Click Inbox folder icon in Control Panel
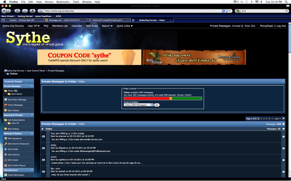The height and width of the screenshot is (181, 291). coord(6,91)
